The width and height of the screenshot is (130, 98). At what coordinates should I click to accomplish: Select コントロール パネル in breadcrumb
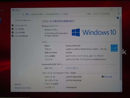click(x=37, y=14)
